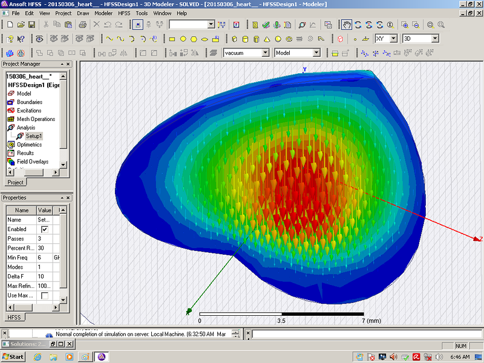Check the Use Max checkbox
Viewport: 484px width, 363px height.
tap(44, 295)
